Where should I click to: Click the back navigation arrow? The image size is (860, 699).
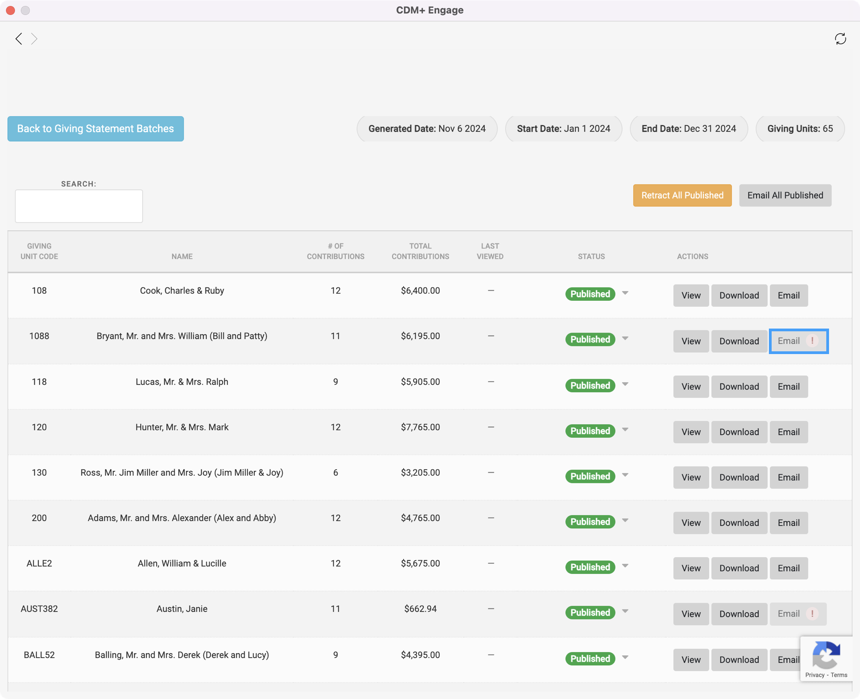[19, 39]
